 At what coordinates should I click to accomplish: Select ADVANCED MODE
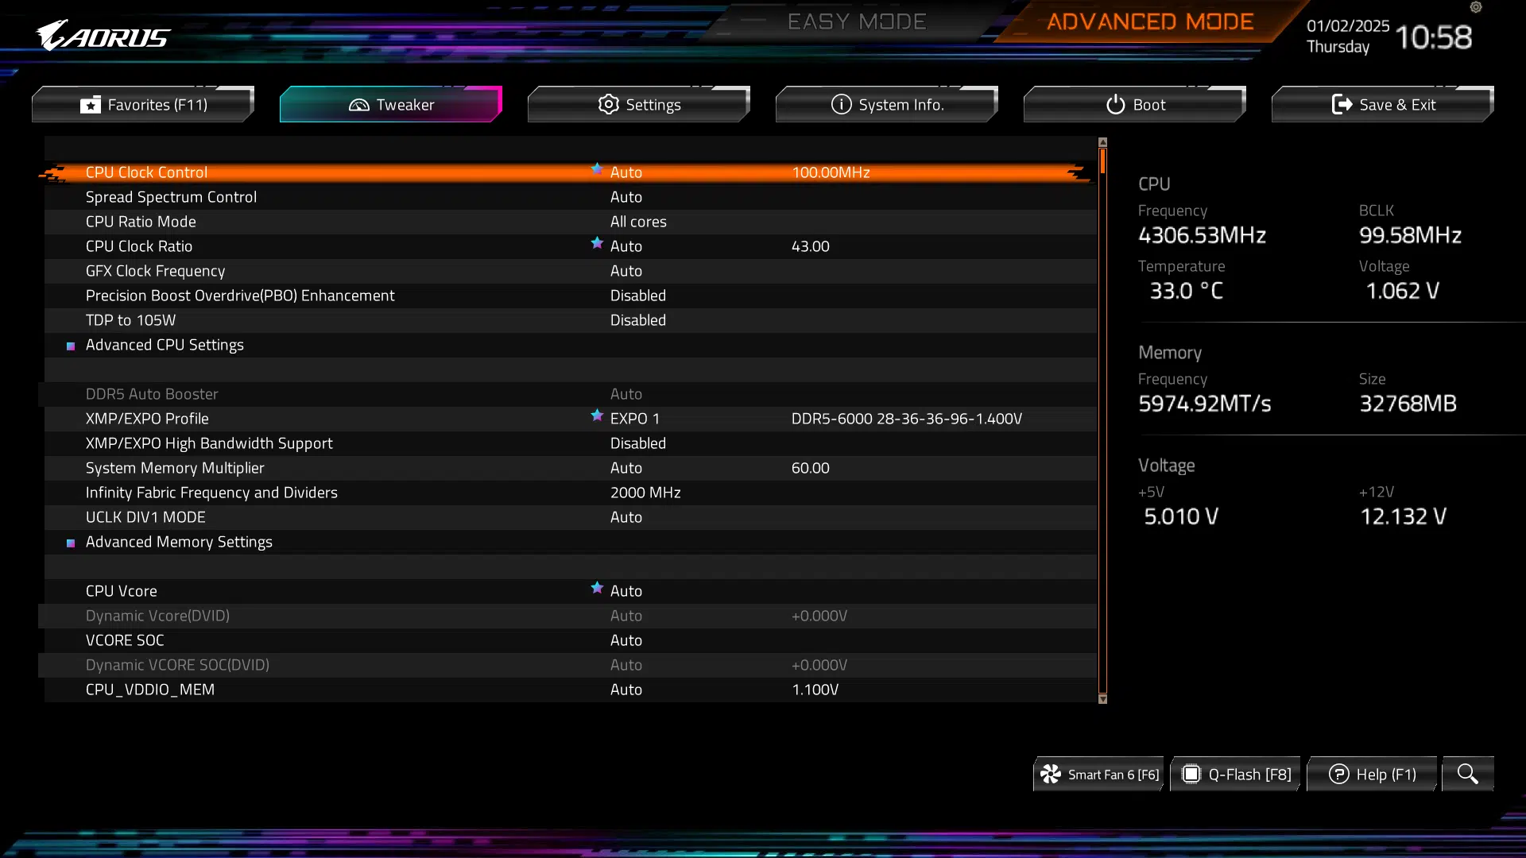(1150, 21)
